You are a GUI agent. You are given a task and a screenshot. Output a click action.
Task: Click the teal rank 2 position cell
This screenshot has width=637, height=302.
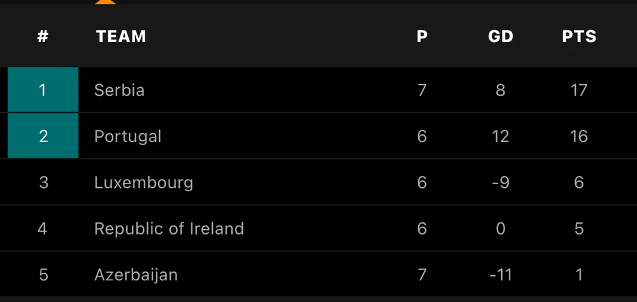pyautogui.click(x=43, y=136)
